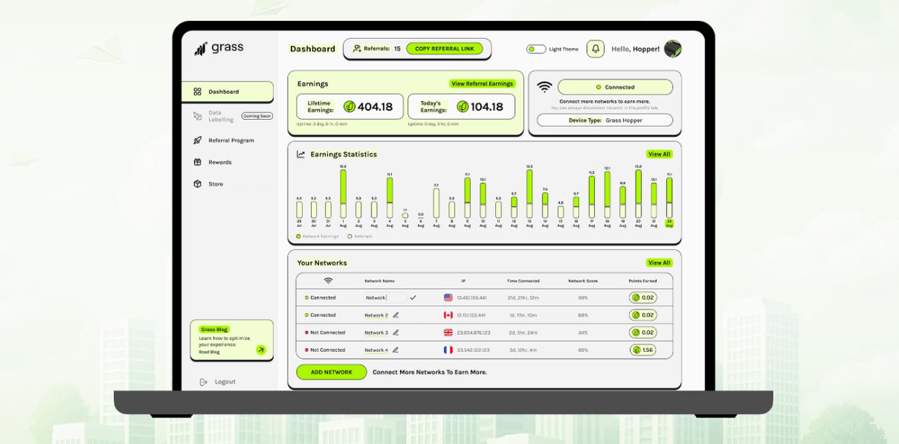899x444 pixels.
Task: Click IP address 13.451.155.441
Action: tap(471, 298)
